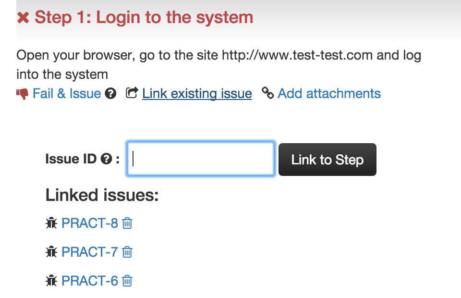Delete linked issue PRACT-8 with trash icon

click(127, 223)
